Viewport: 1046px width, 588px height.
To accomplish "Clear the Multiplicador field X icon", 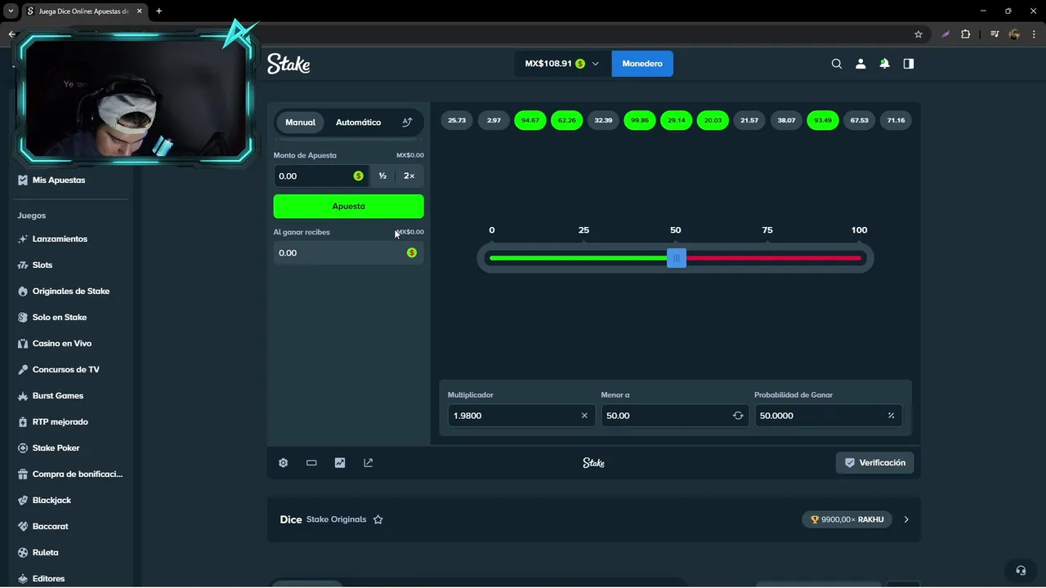I will point(584,416).
